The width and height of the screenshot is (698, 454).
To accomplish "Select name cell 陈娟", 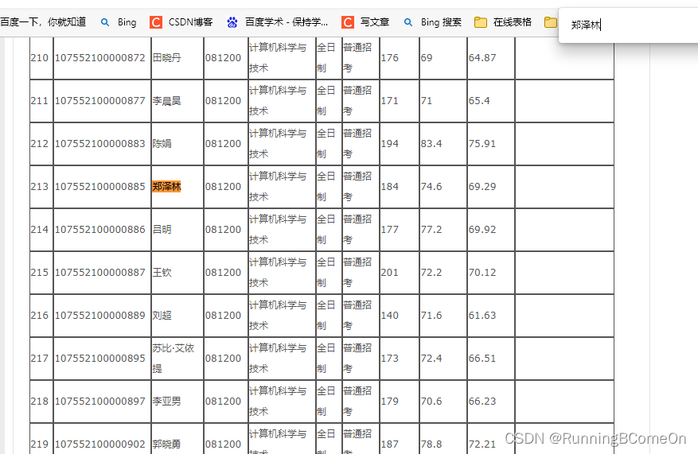I will (162, 144).
